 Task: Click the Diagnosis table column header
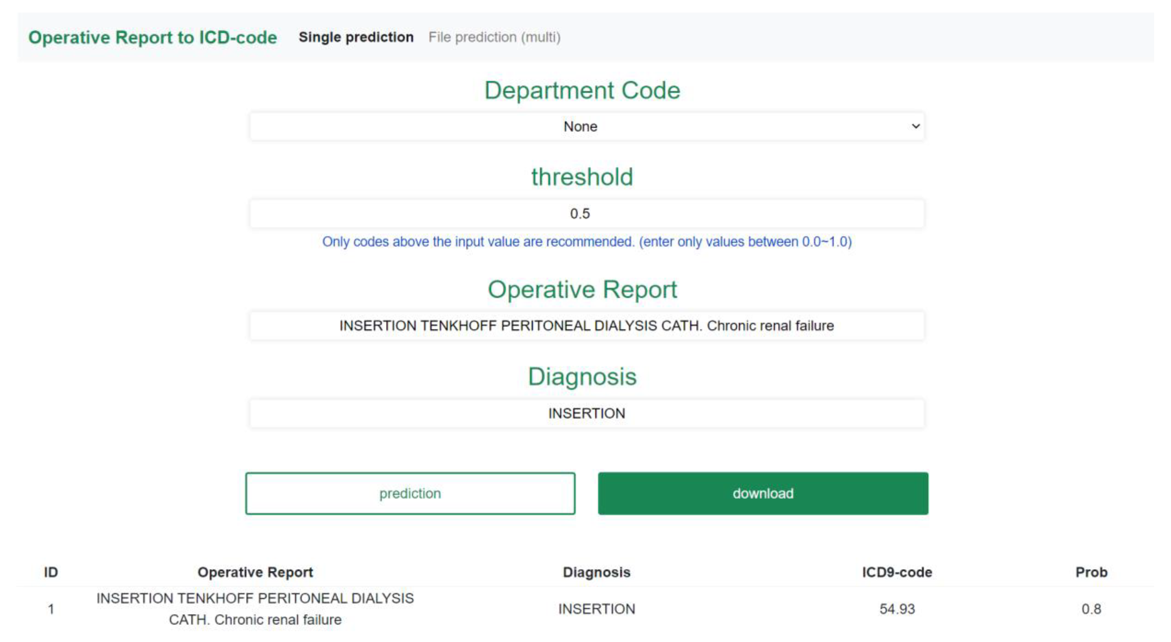[596, 572]
